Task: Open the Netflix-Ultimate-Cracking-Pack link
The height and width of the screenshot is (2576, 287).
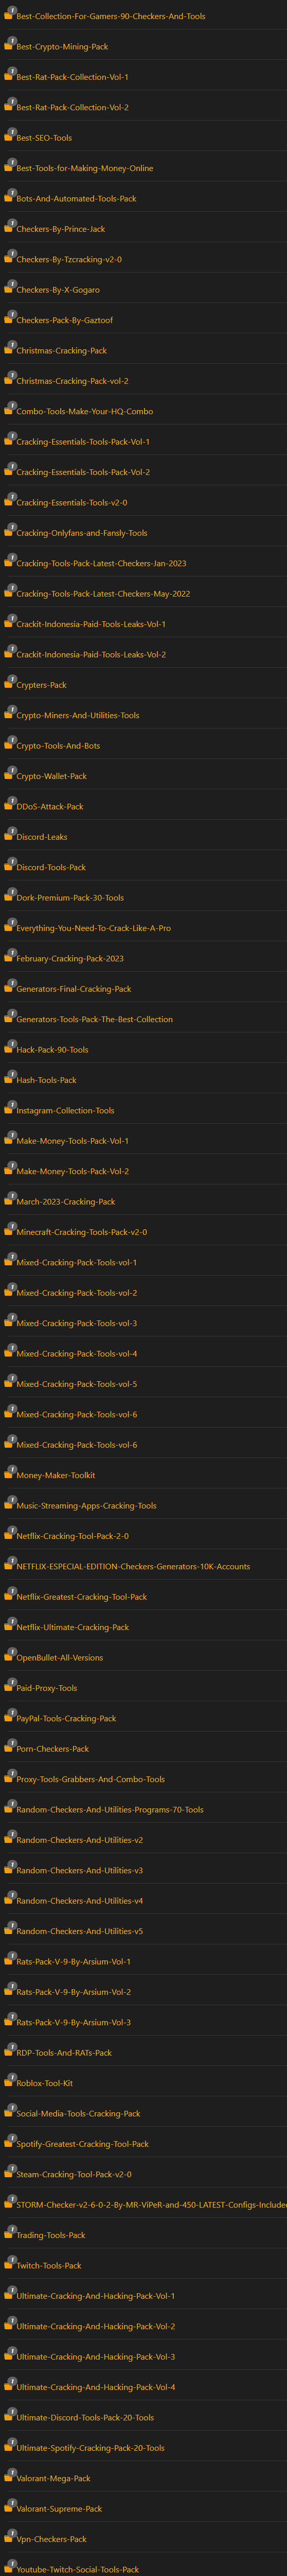Action: tap(73, 1627)
